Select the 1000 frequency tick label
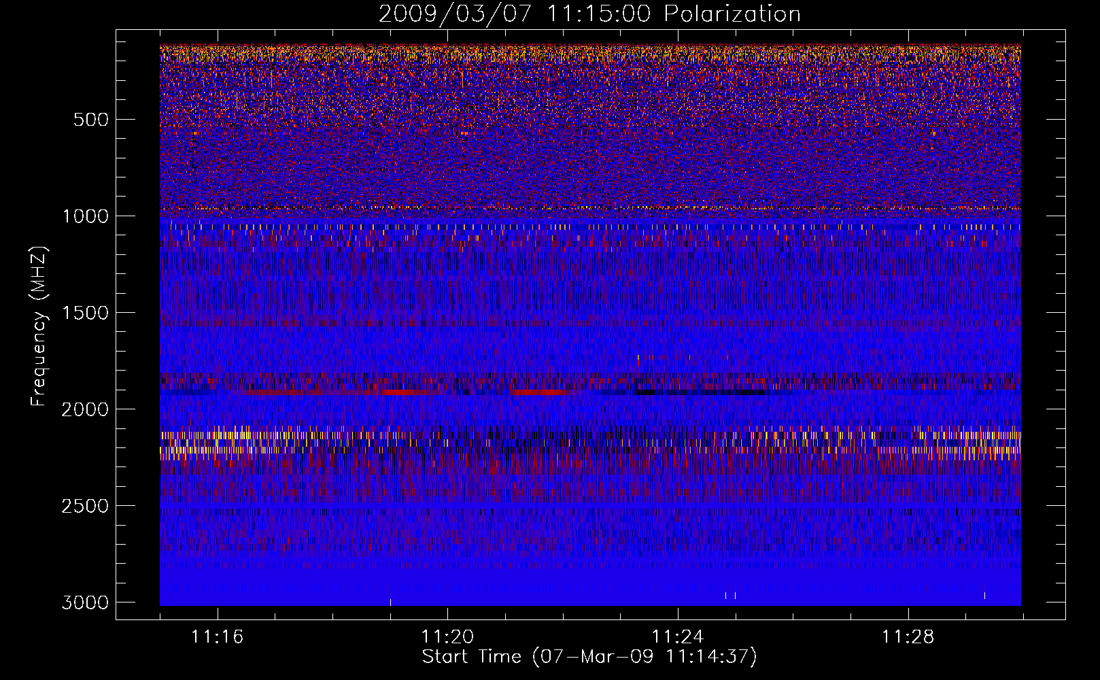1100x680 pixels. 85,216
